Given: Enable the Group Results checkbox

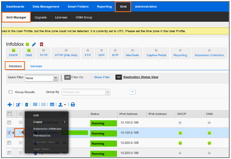Looking at the screenshot, I should [x=11, y=92].
